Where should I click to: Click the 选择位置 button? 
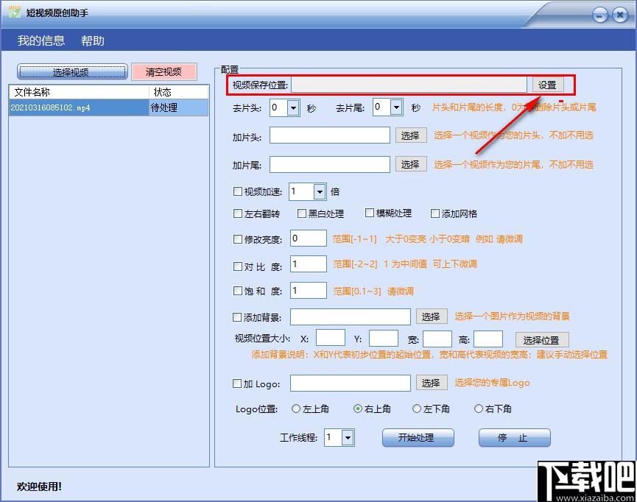click(542, 340)
